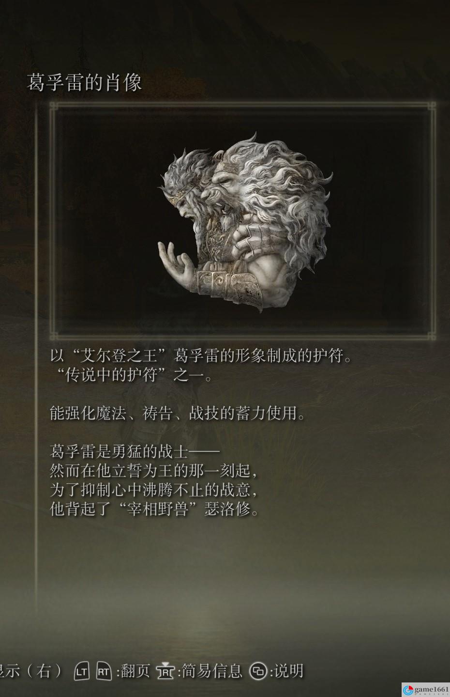
Task: Open 简易信息 simple info view
Action: (211, 671)
